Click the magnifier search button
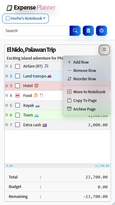 pos(75,31)
